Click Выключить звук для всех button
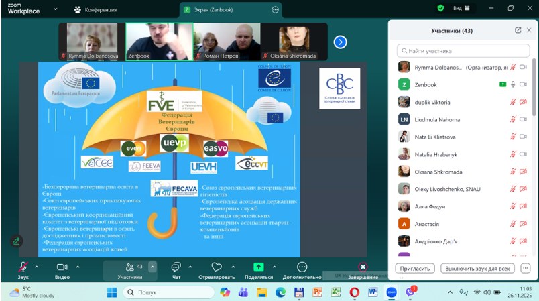Screen dimensions: 539x301 [477, 268]
